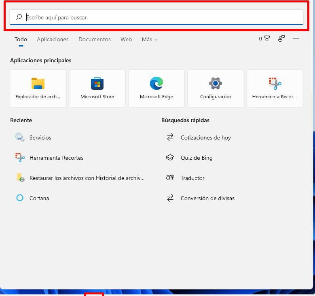This screenshot has height=296, width=315.
Task: Open the three-dot options menu
Action: tap(296, 38)
